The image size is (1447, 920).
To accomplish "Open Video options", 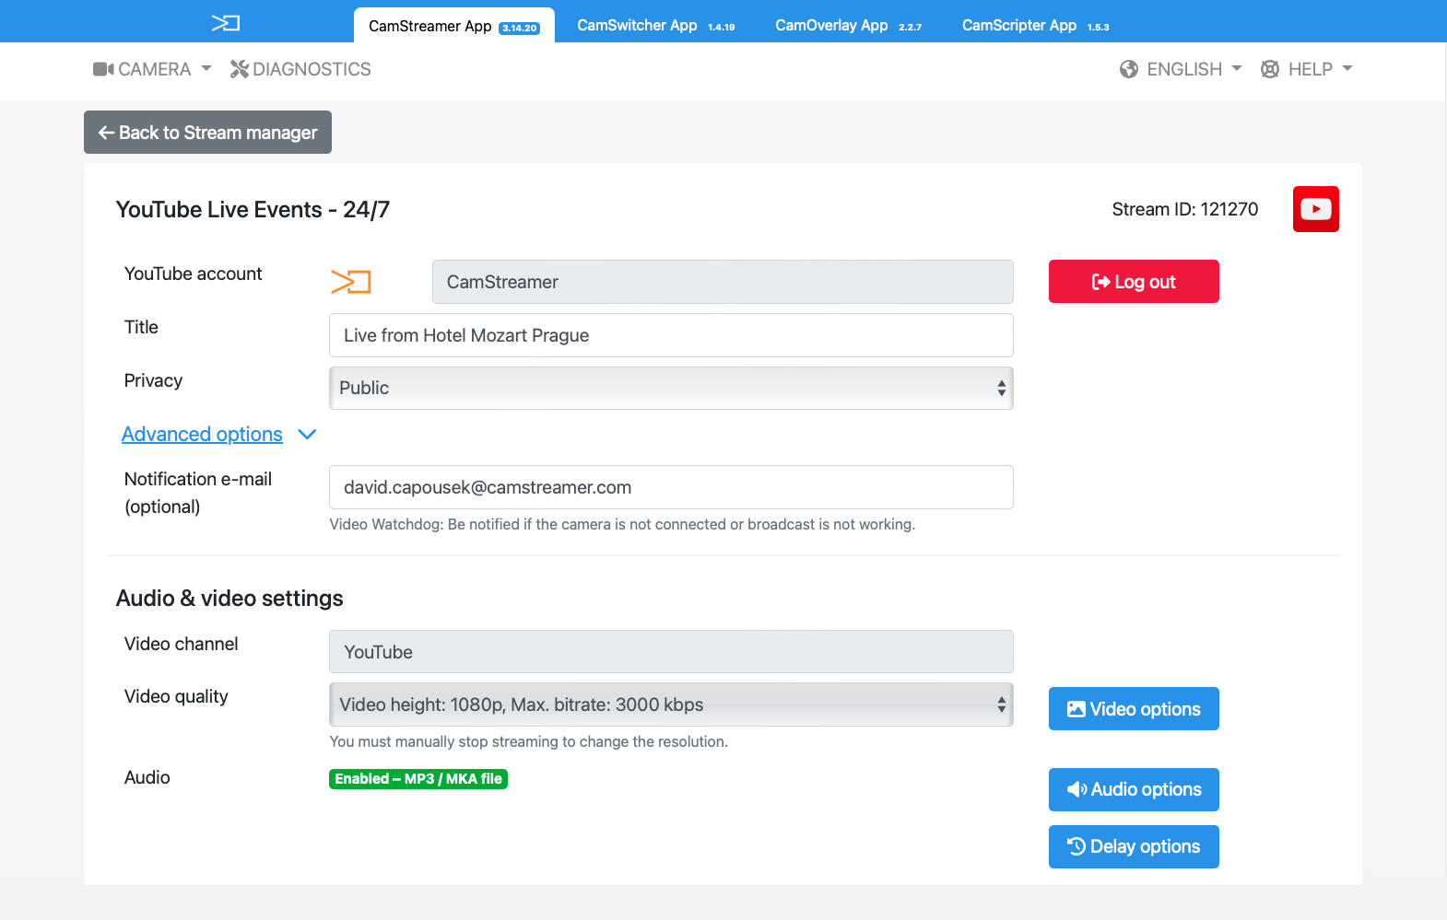I will coord(1134,709).
